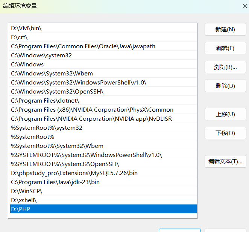Pick the C:\Program Files\dotnet\ entry
This screenshot has width=249, height=232.
[45, 101]
